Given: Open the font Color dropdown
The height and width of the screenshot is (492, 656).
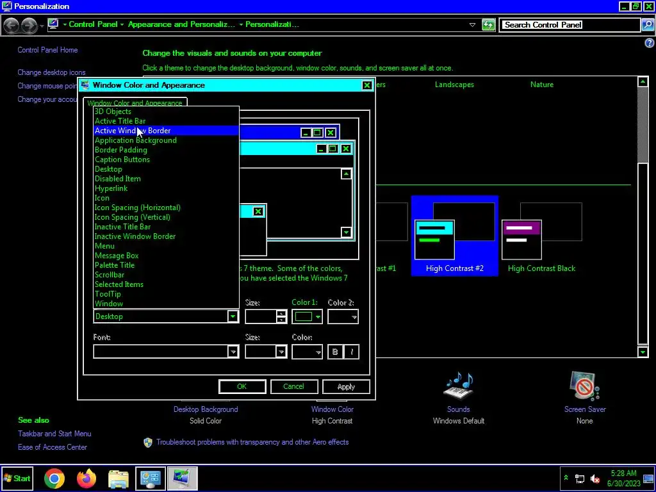Looking at the screenshot, I should 307,352.
